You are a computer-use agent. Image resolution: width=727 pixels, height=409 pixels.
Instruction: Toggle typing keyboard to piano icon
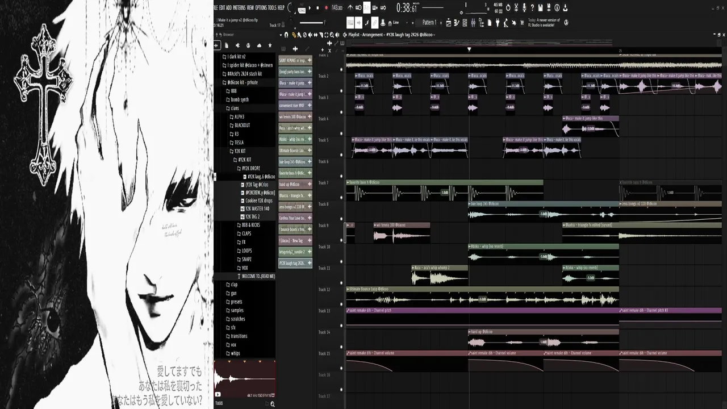tap(349, 23)
